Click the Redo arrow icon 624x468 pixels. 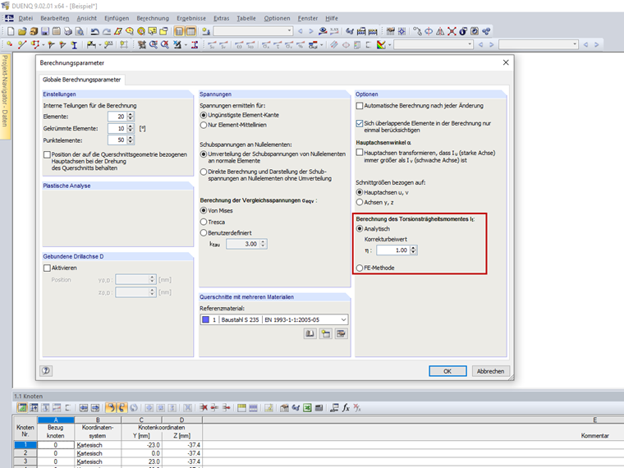106,31
